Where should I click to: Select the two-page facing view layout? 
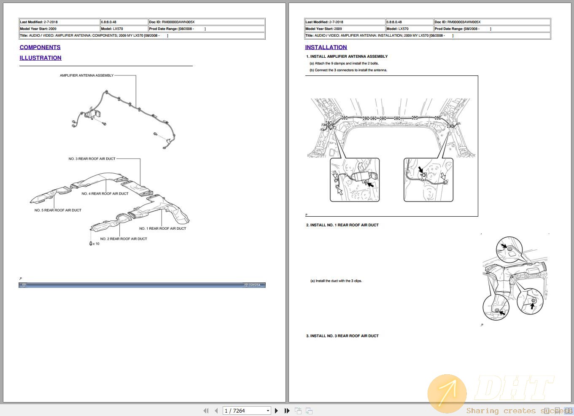(x=568, y=411)
